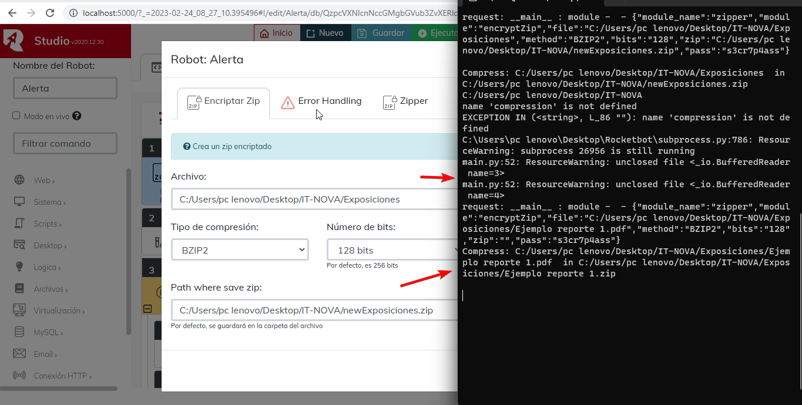Click the Desktop search icon
This screenshot has height=405, width=802.
(19, 245)
